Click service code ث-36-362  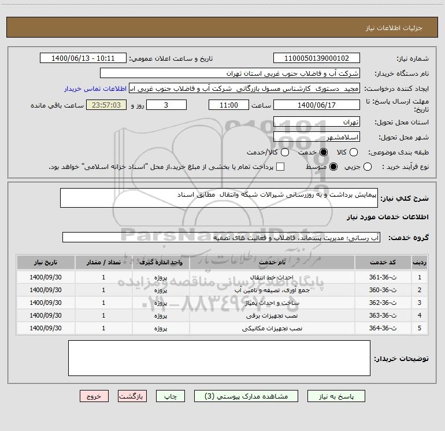click(383, 303)
